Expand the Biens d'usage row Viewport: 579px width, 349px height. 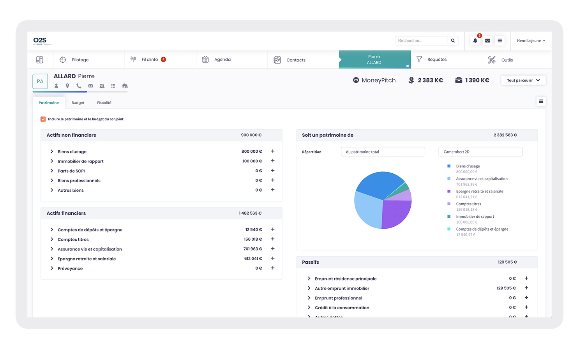coord(52,151)
